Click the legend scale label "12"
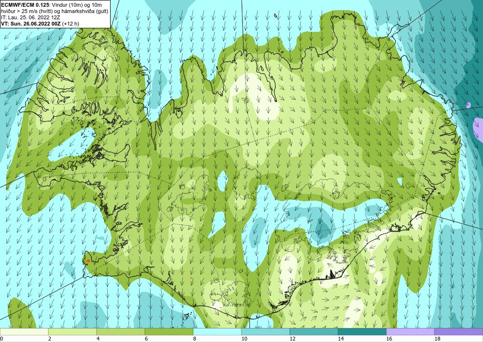This screenshot has width=483, height=342. 293,339
